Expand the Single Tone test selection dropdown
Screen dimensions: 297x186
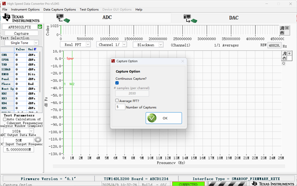pos(36,43)
